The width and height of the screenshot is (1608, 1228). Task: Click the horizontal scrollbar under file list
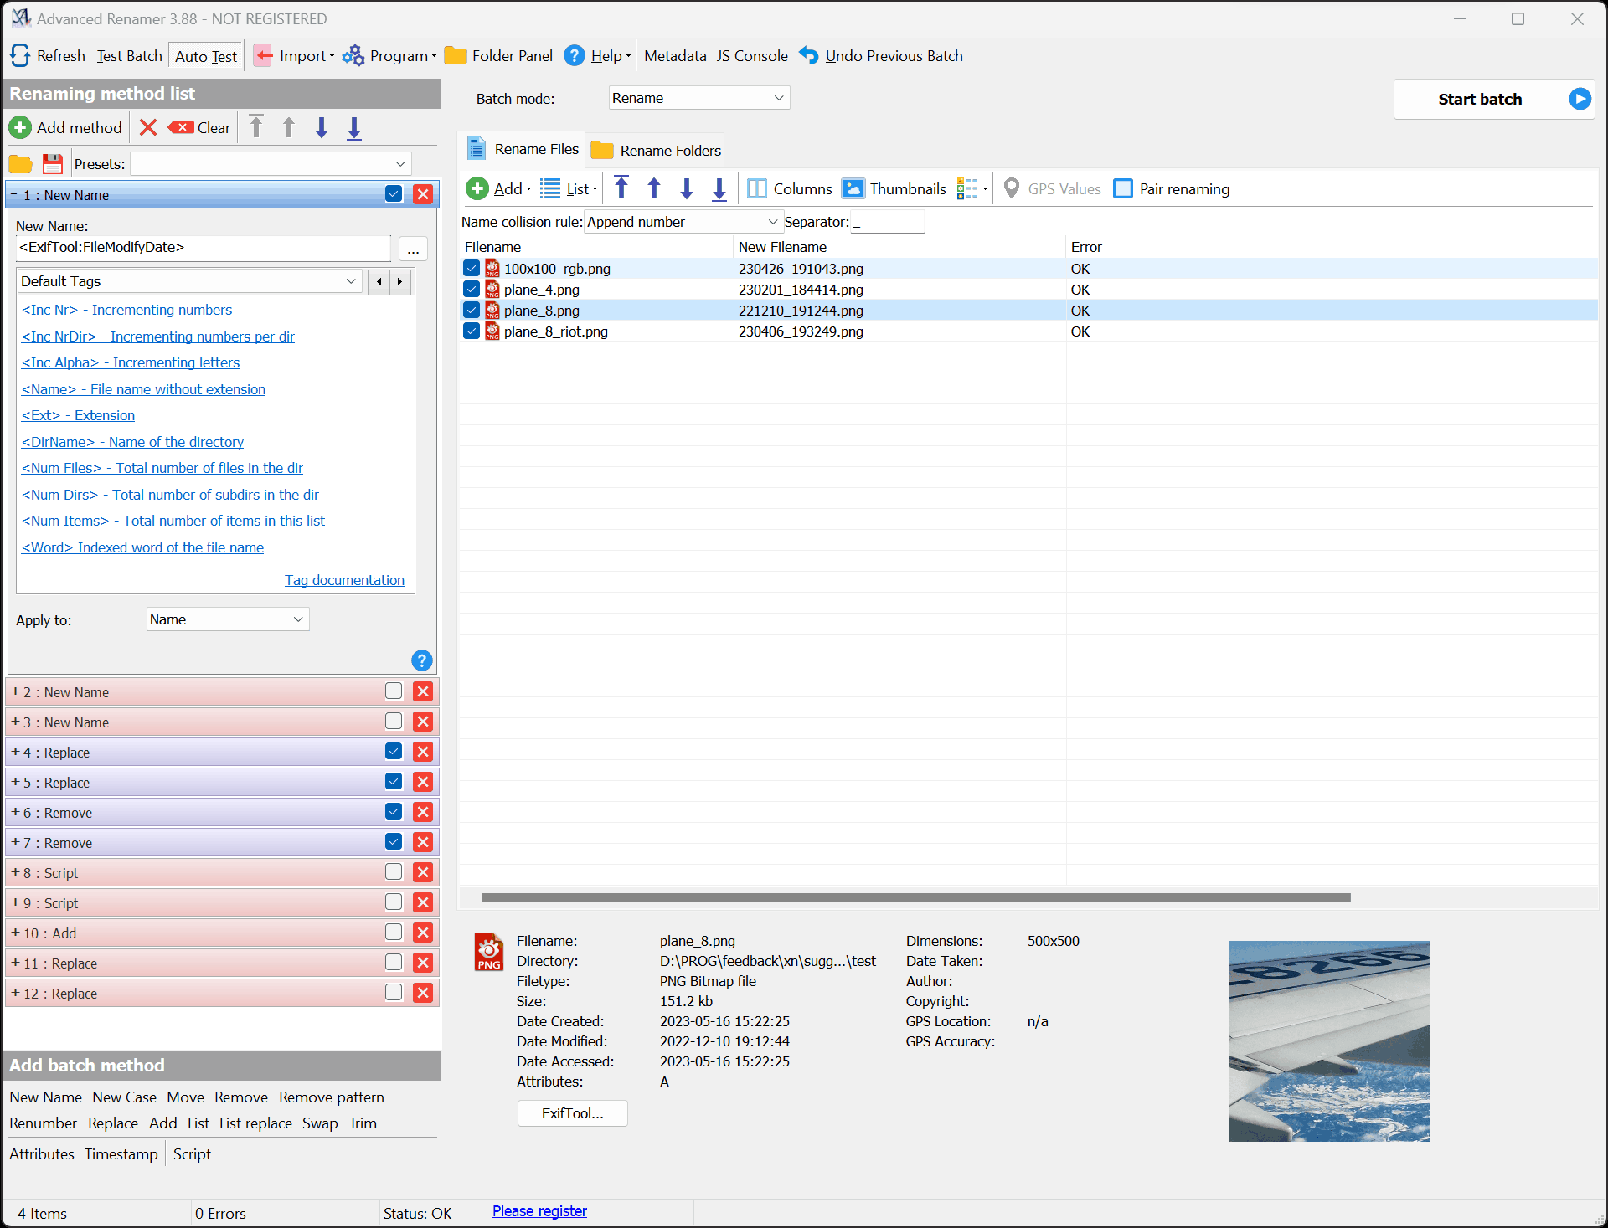(915, 897)
